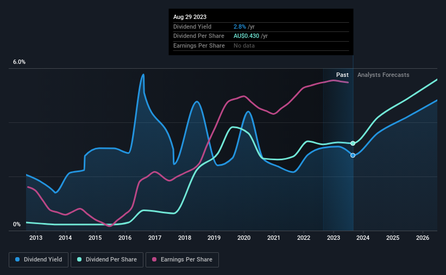Click the 0% y-axis label
Screen dimensions: 446x275
tap(17, 224)
